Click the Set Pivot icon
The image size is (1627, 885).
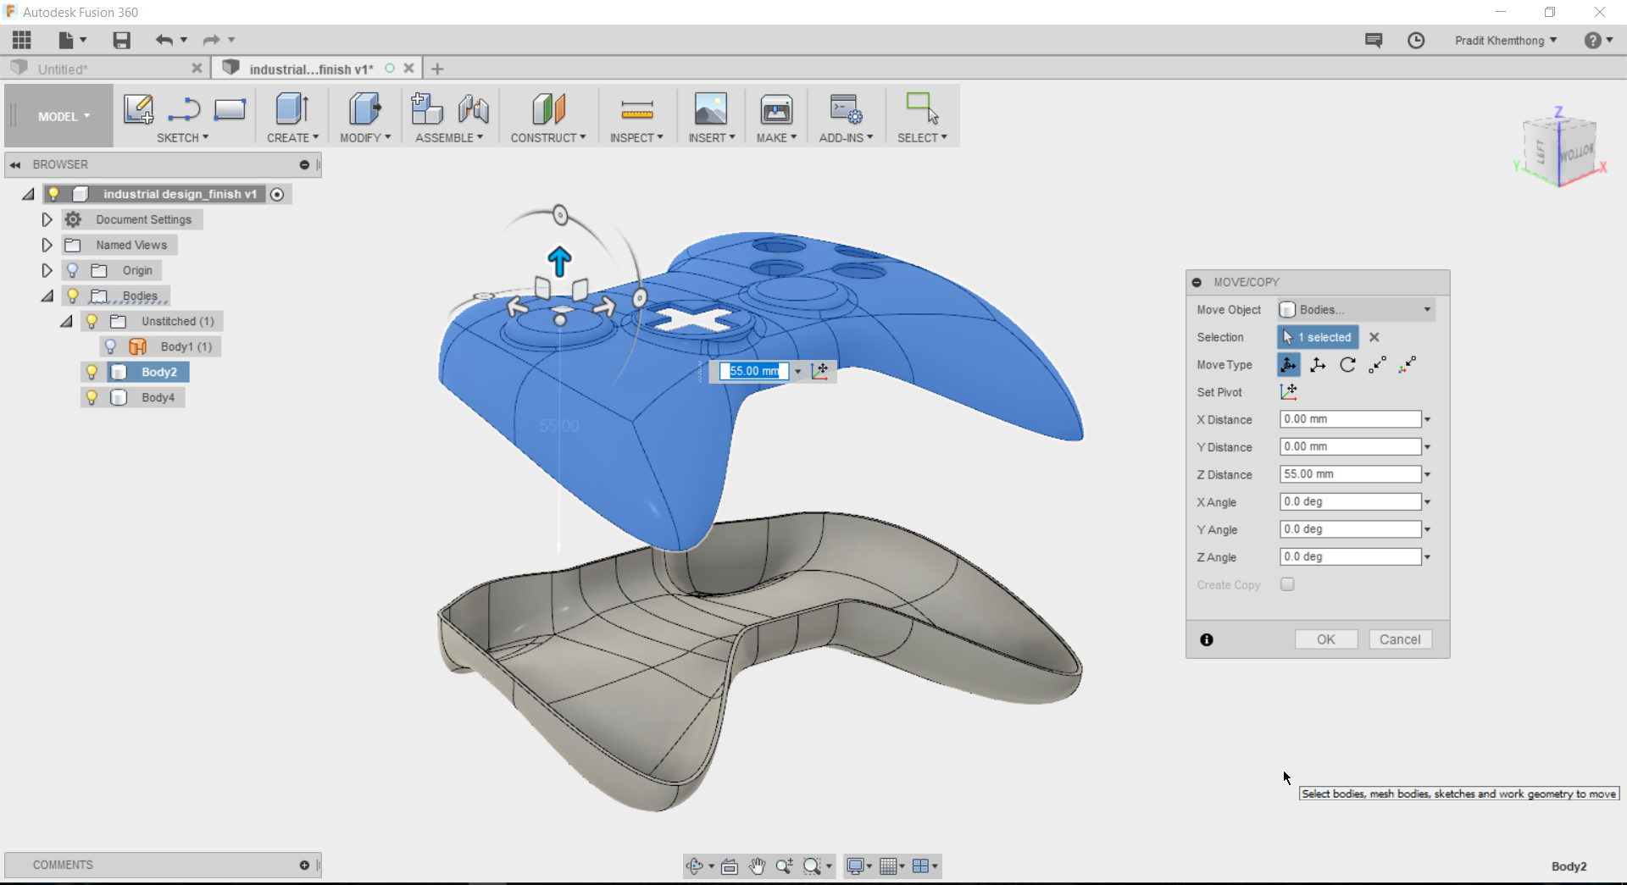point(1289,391)
